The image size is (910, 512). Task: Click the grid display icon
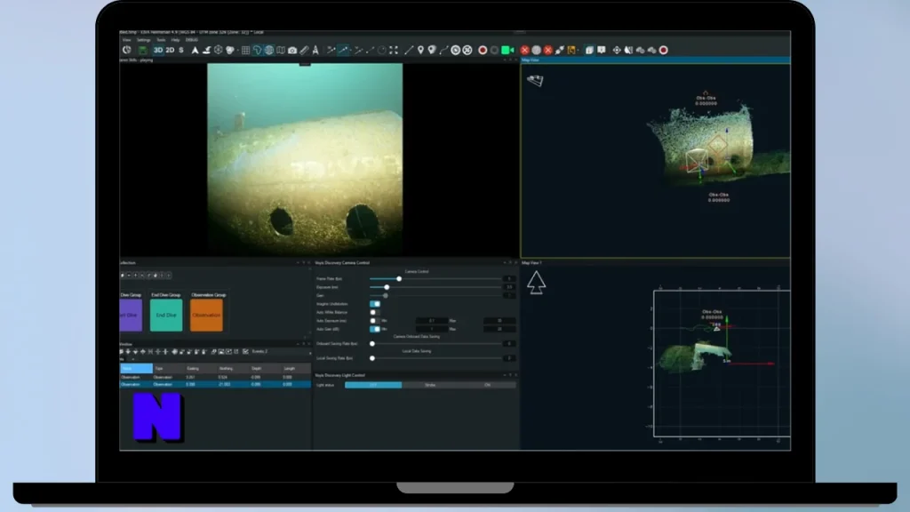245,51
